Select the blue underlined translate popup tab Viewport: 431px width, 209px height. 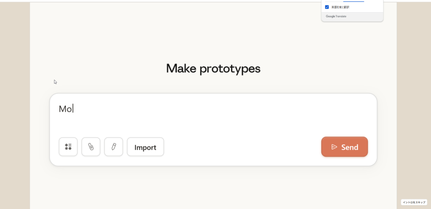point(354,1)
